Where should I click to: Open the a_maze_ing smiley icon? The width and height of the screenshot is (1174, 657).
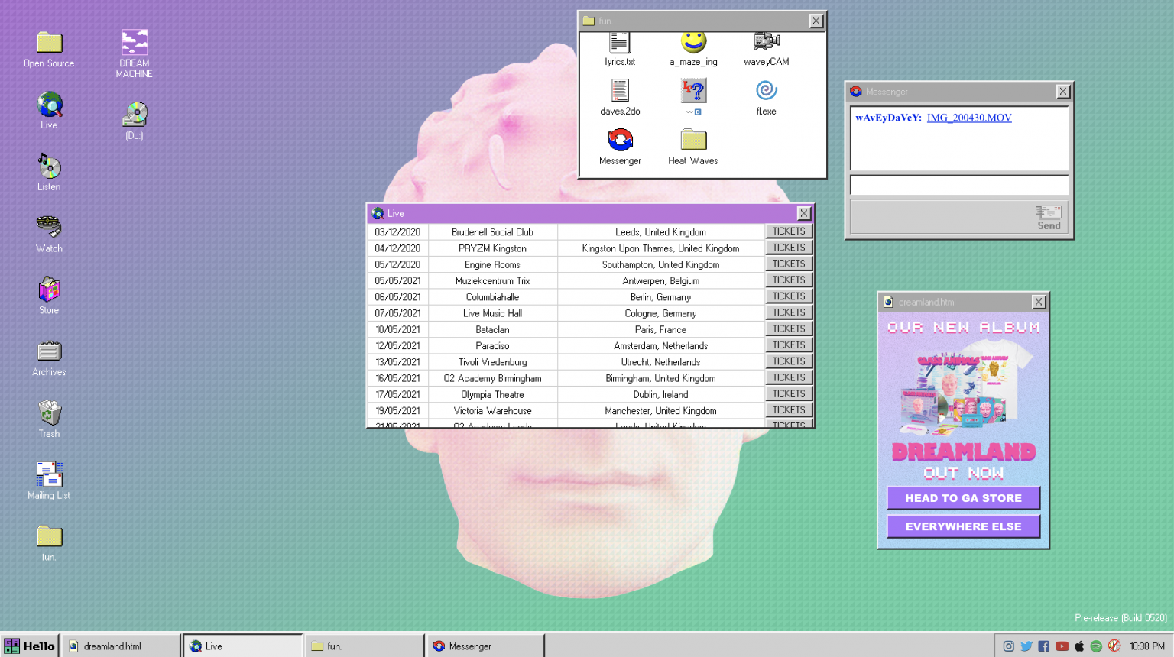pyautogui.click(x=693, y=44)
